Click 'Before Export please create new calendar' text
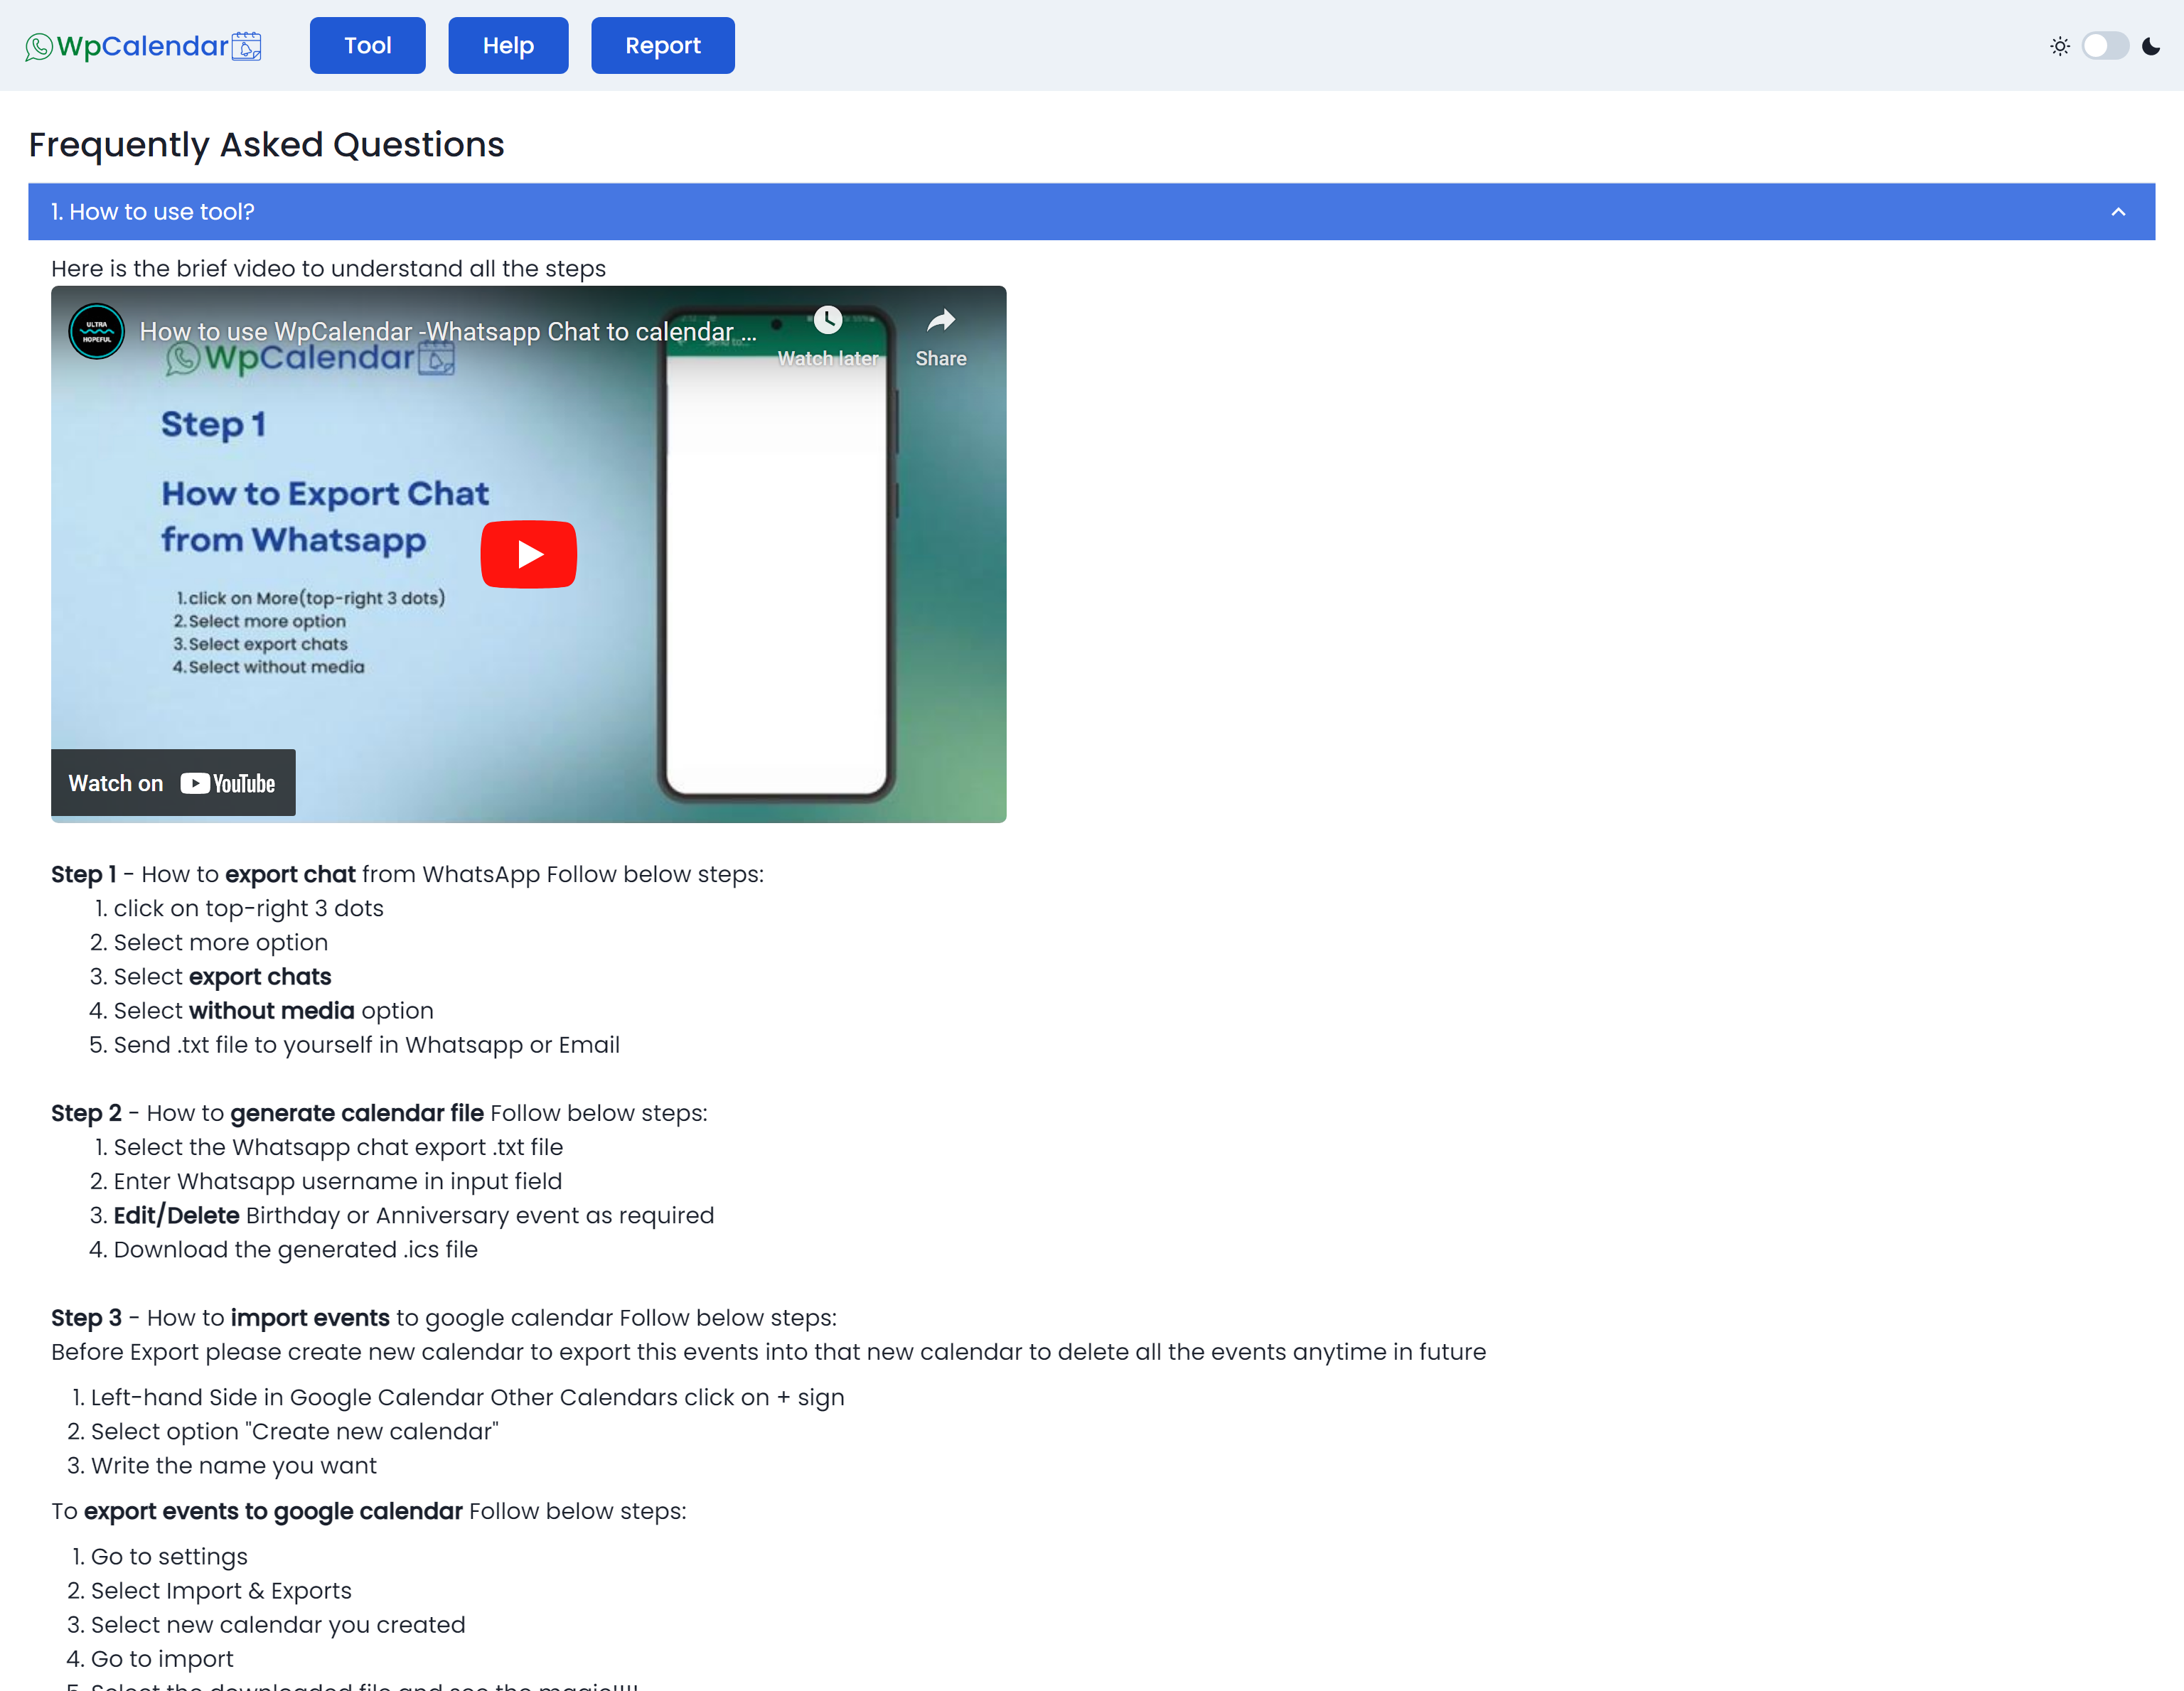The height and width of the screenshot is (1691, 2184). click(x=768, y=1352)
